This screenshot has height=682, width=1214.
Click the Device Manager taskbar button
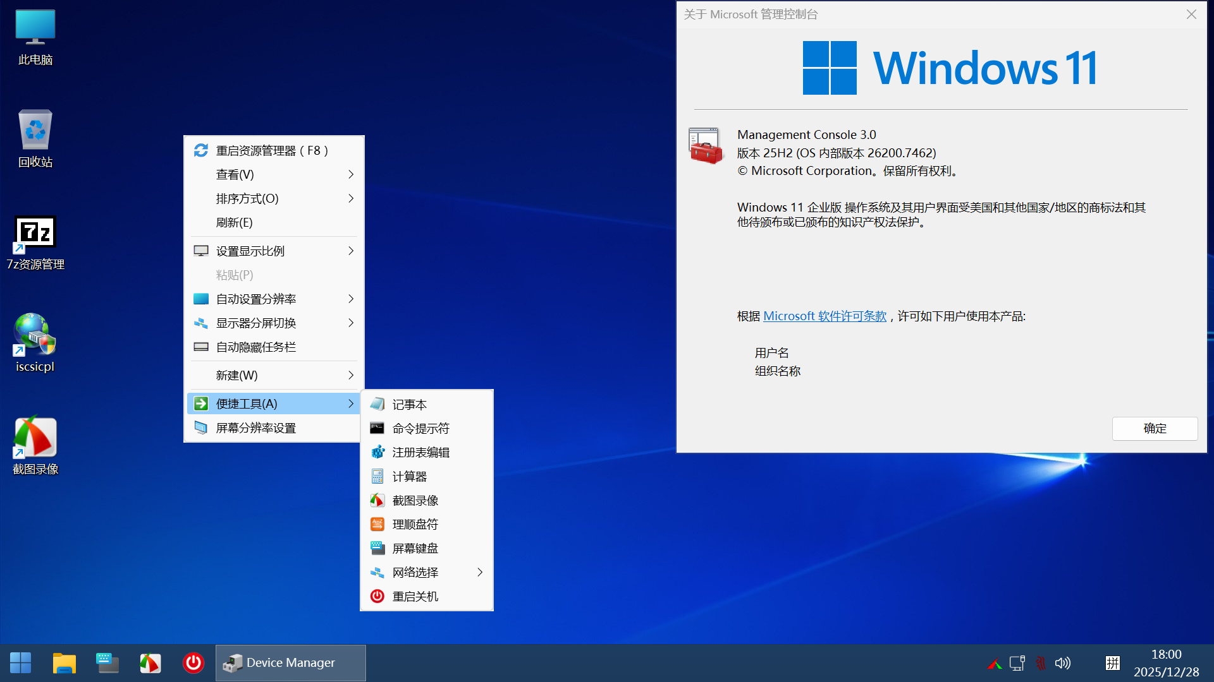(x=290, y=662)
